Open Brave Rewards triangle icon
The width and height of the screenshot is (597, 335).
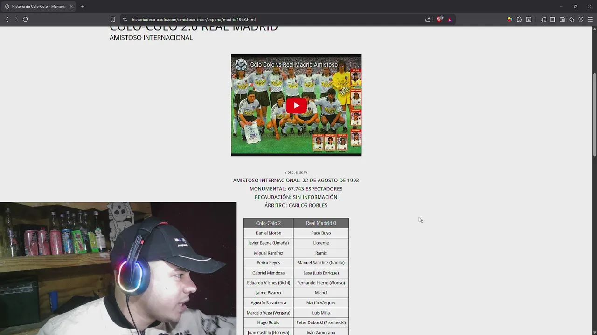(x=449, y=20)
